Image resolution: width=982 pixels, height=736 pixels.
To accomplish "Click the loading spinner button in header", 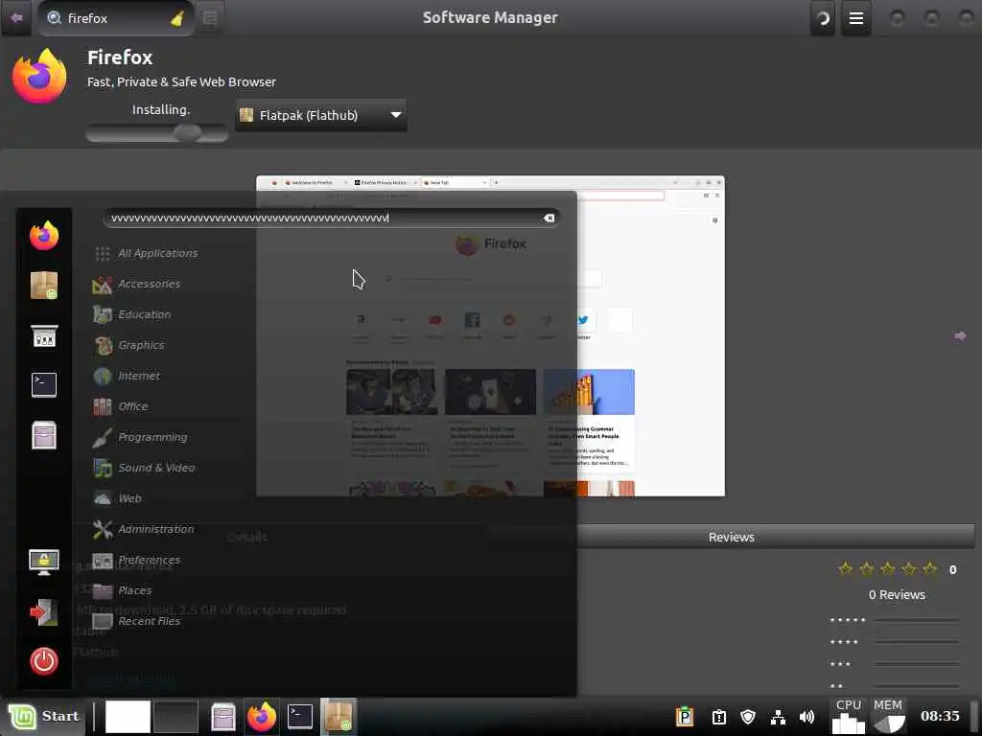I will click(x=823, y=18).
